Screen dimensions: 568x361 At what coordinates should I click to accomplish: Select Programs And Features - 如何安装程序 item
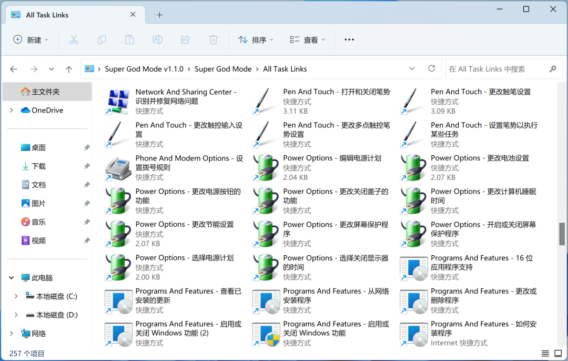click(x=470, y=334)
